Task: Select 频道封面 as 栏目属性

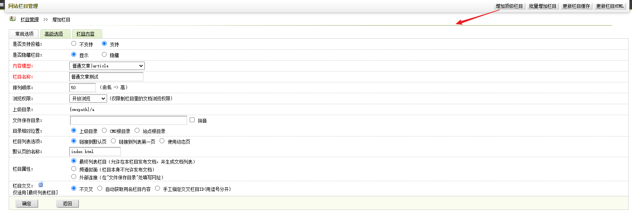Action: (x=74, y=169)
